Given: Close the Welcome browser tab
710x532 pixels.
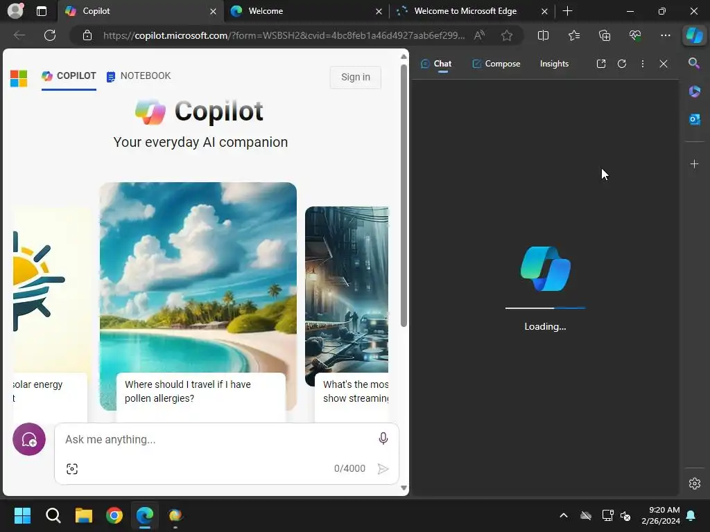Looking at the screenshot, I should click(379, 11).
